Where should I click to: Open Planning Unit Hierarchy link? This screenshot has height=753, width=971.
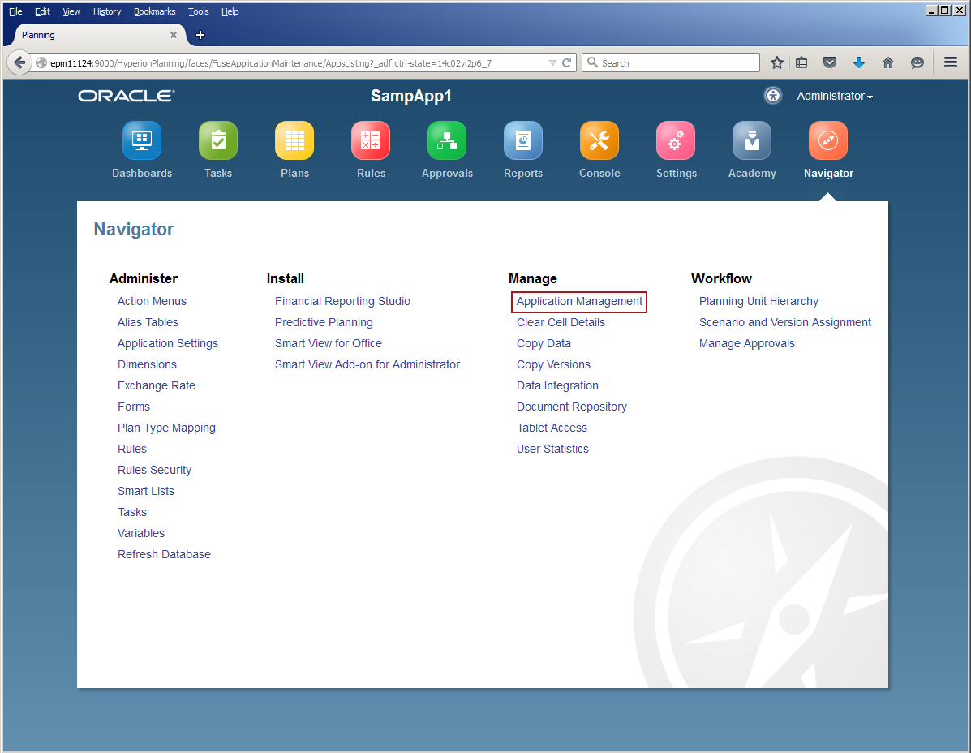click(x=758, y=301)
